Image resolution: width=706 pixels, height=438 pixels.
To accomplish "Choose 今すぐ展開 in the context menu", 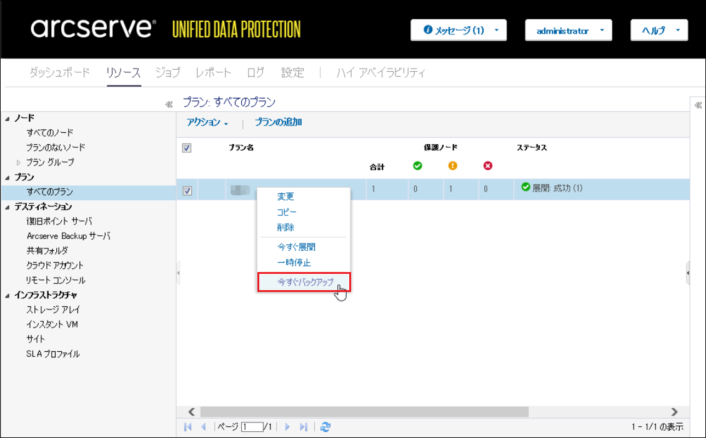I will (296, 247).
